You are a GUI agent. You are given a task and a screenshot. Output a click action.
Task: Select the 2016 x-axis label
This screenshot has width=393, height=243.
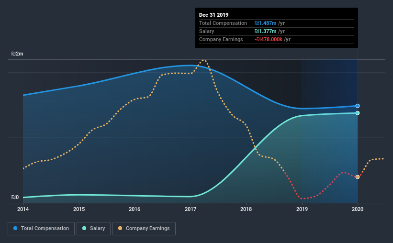[x=135, y=209]
